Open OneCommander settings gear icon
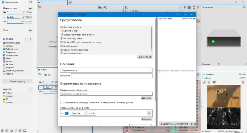Image resolution: width=247 pixels, height=133 pixels. 2,131
